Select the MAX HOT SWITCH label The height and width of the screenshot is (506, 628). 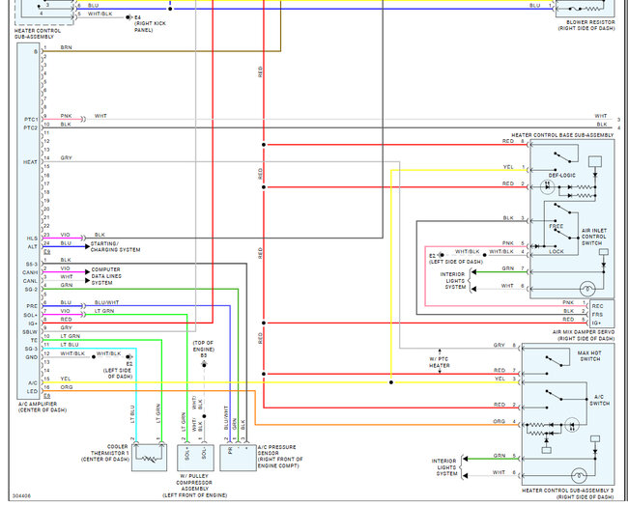[588, 356]
